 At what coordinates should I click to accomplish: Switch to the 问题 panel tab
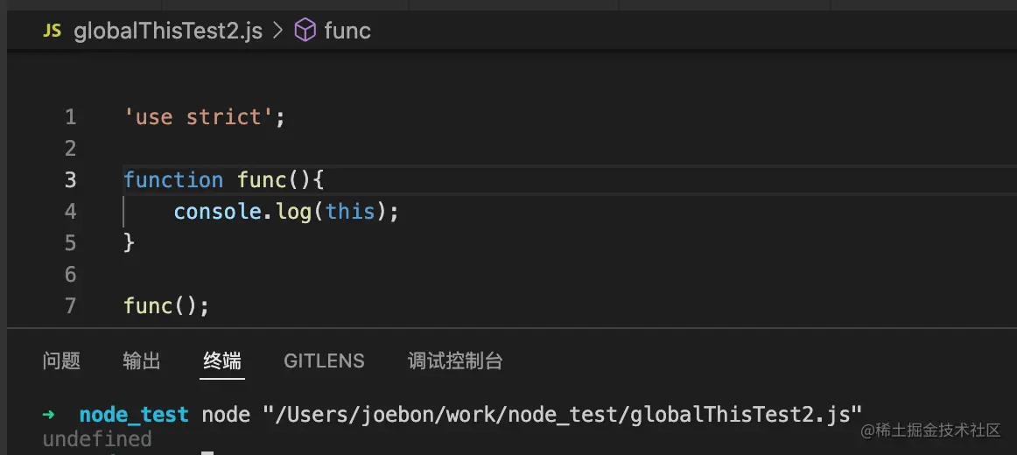(x=61, y=360)
